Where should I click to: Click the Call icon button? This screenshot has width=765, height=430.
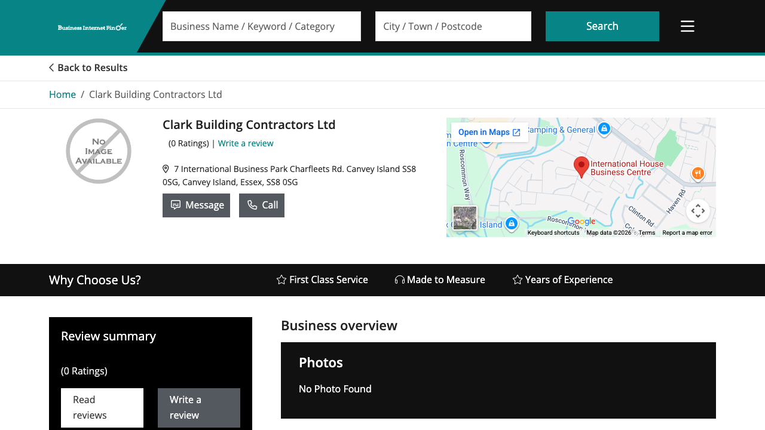pyautogui.click(x=252, y=205)
